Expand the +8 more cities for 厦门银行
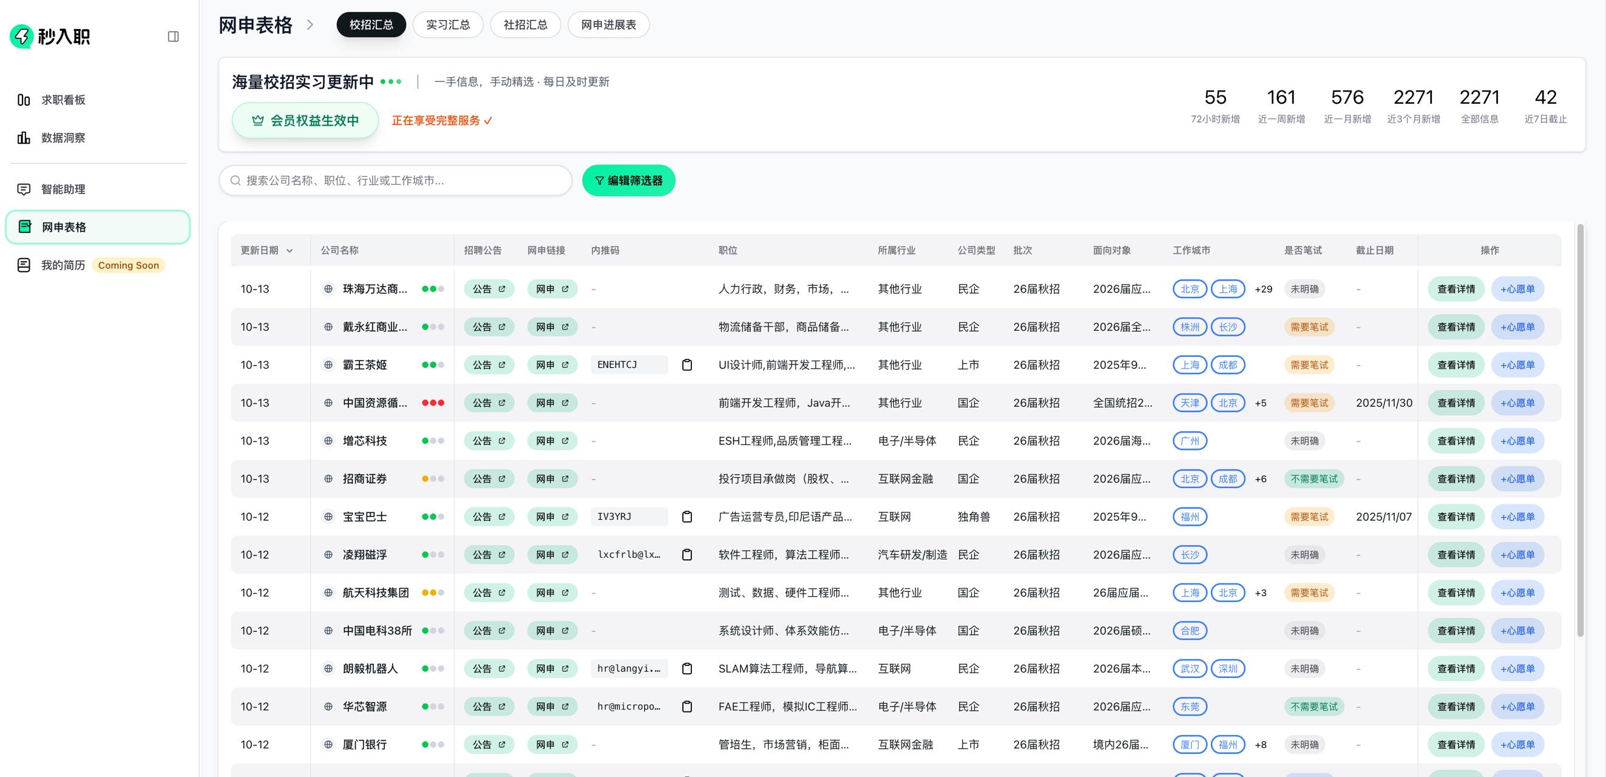1606x777 pixels. point(1261,745)
